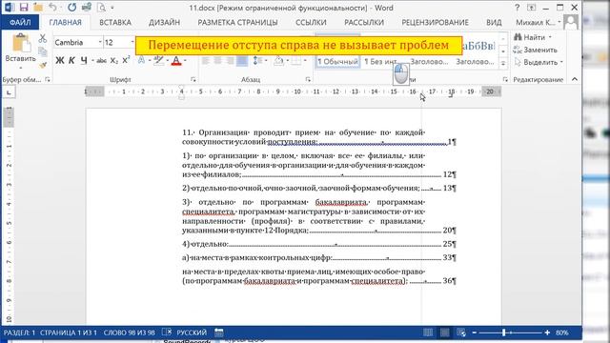Open Word Help question mark
Screen dimensions: 610x343
pos(517,8)
